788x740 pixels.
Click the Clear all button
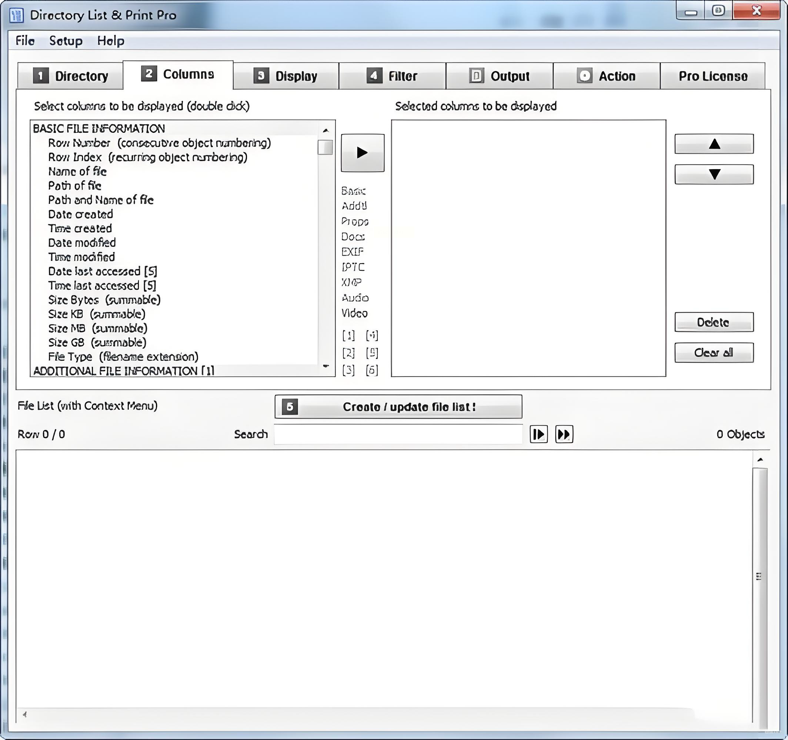click(714, 353)
